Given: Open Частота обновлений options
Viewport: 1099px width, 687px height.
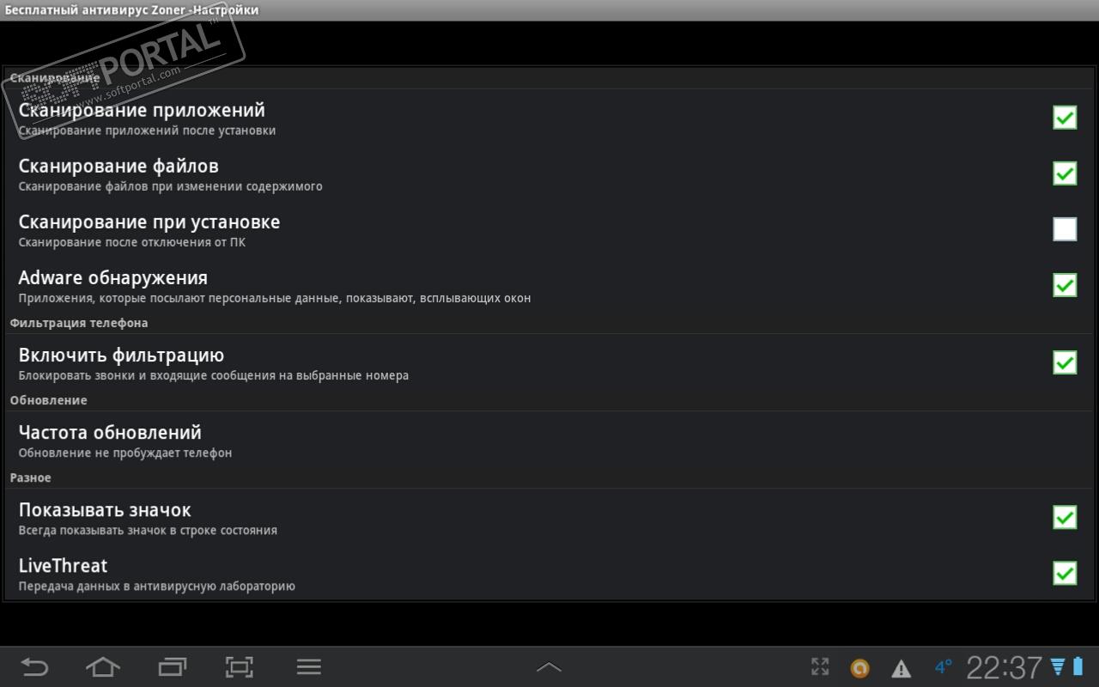Looking at the screenshot, I should pos(549,441).
